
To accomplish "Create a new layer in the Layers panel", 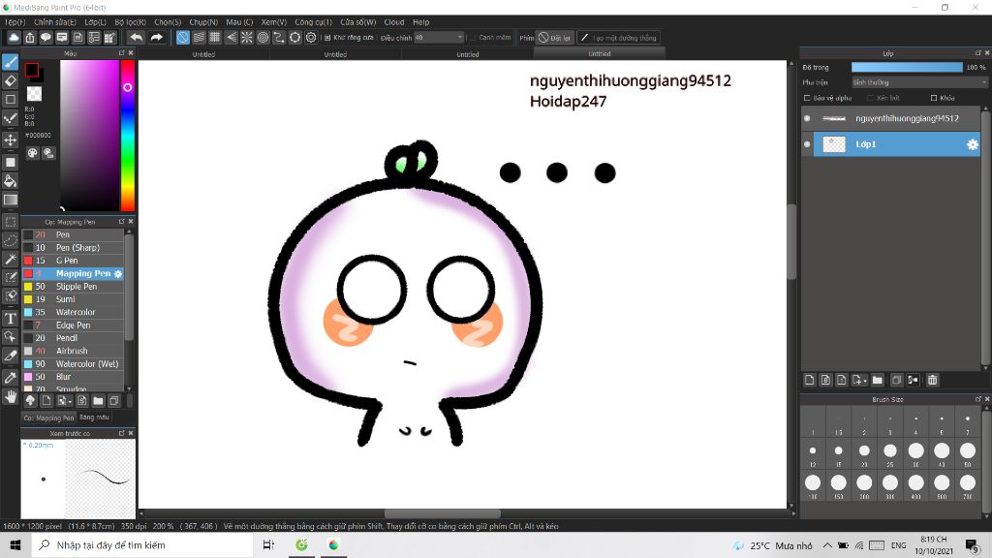I will coord(810,380).
